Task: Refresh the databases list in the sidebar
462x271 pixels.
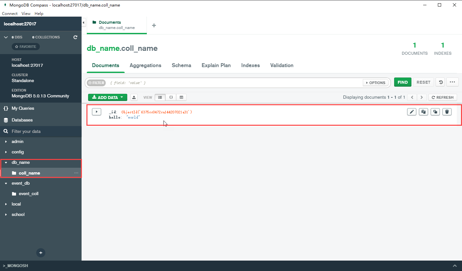Action: pos(75,37)
